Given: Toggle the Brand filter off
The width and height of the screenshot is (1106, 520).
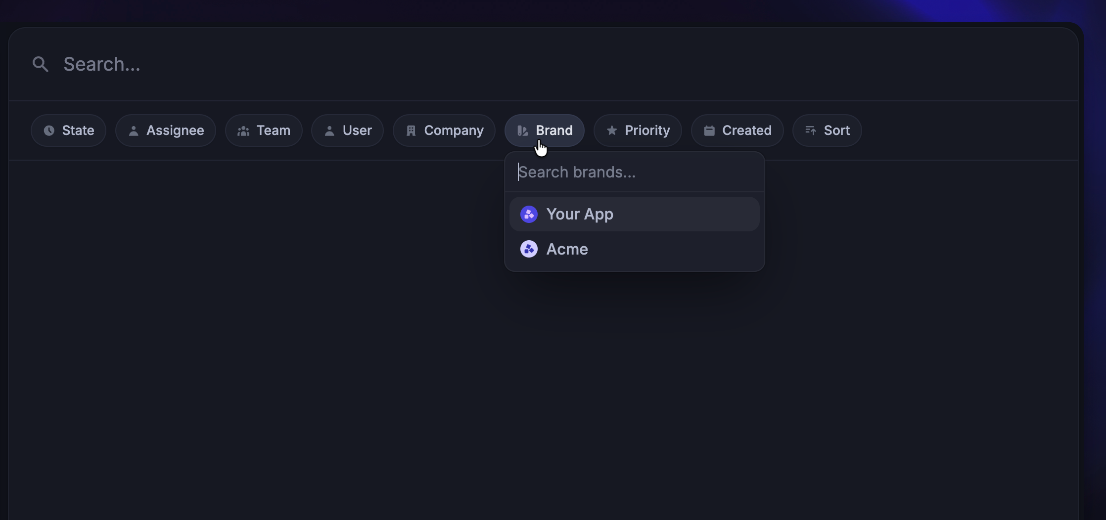Looking at the screenshot, I should [544, 130].
